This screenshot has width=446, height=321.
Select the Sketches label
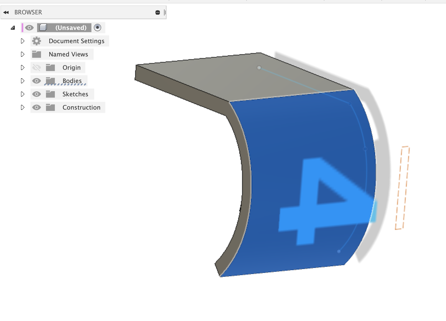tap(75, 94)
